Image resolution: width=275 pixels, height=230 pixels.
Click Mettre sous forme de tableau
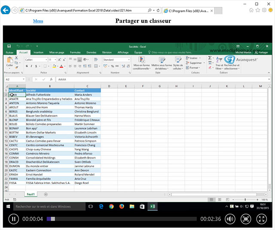point(162,63)
